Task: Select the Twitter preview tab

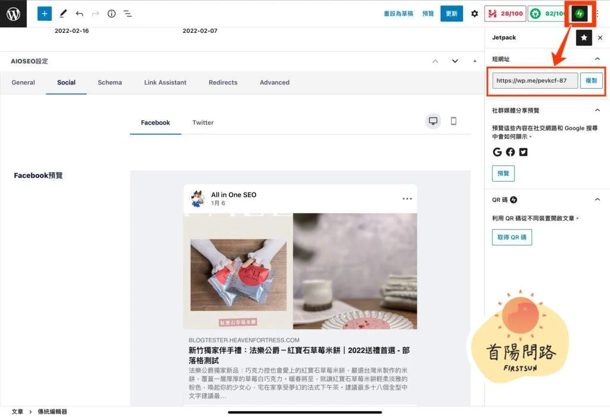Action: tap(203, 123)
